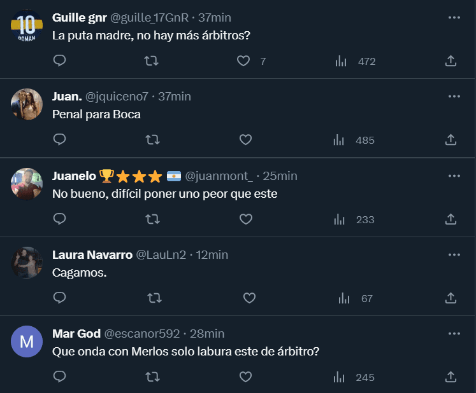476x393 pixels.
Task: Click Laura Navarro's display name
Action: coord(92,255)
